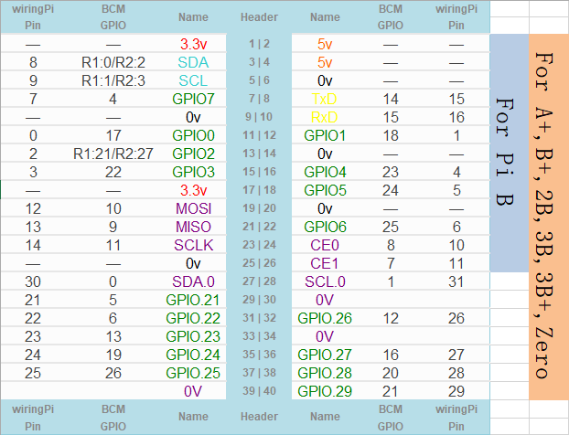This screenshot has width=569, height=435.
Task: Select the GPIO.21 cell
Action: coord(193,300)
